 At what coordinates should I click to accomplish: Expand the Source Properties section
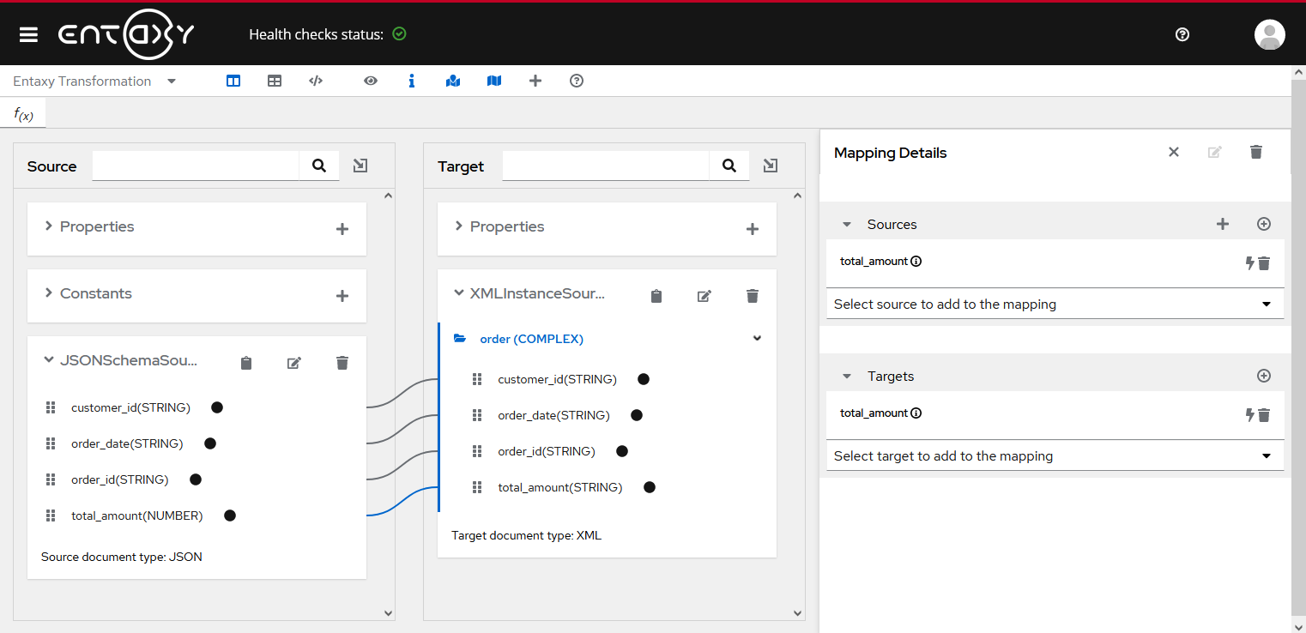[x=49, y=226]
